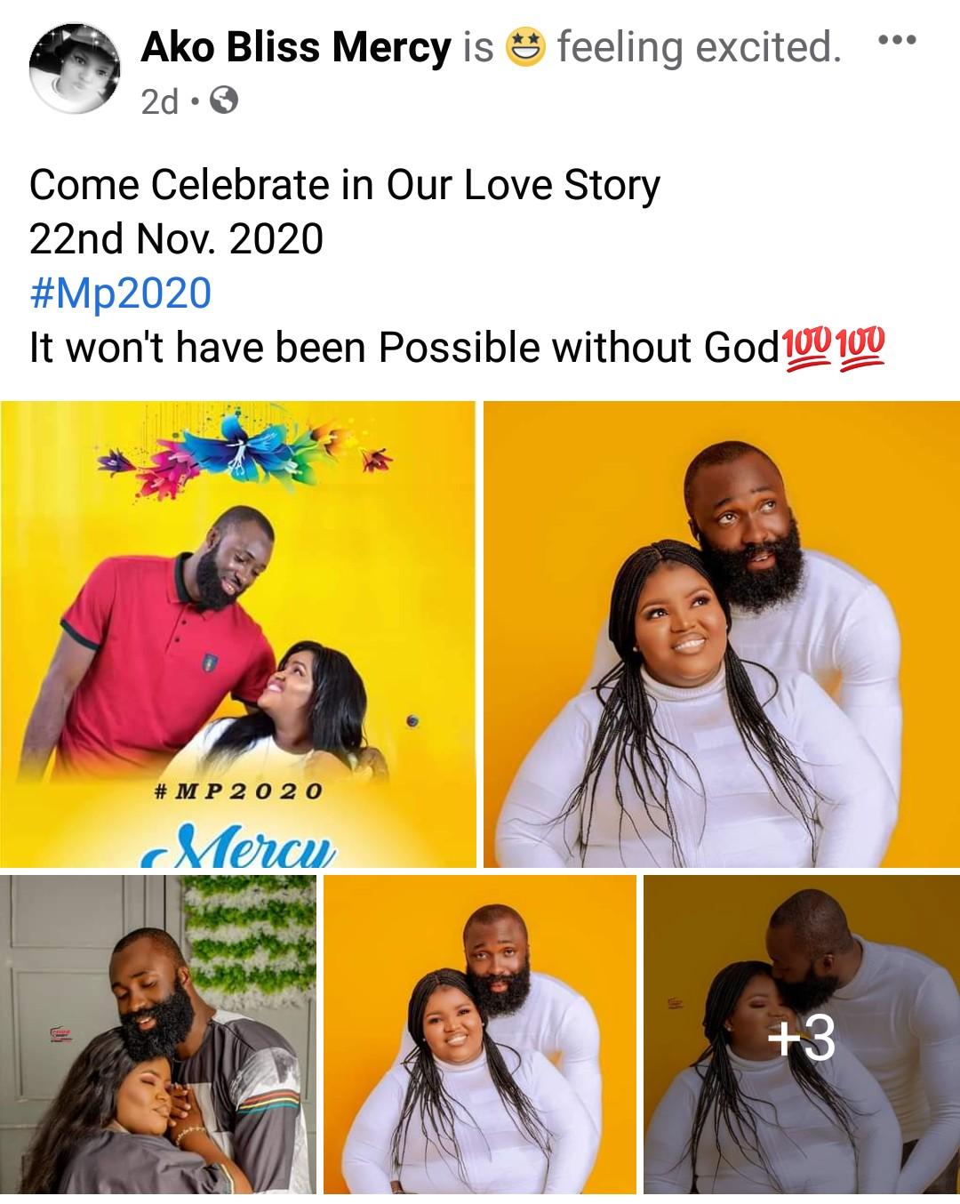Tap Ako Bliss Mercy's profile picture

pos(74,69)
